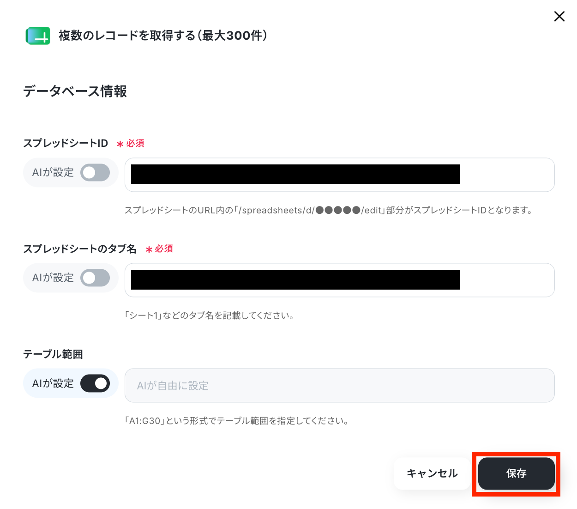The image size is (577, 509).
Task: Toggle AI setting for スプレッドシートのタブ名
Action: coord(95,278)
